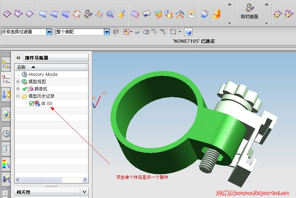Select the rectangle selection tool
Screen dimensions: 296x198
[173, 32]
